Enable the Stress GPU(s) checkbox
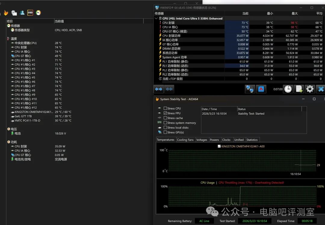 (165, 132)
